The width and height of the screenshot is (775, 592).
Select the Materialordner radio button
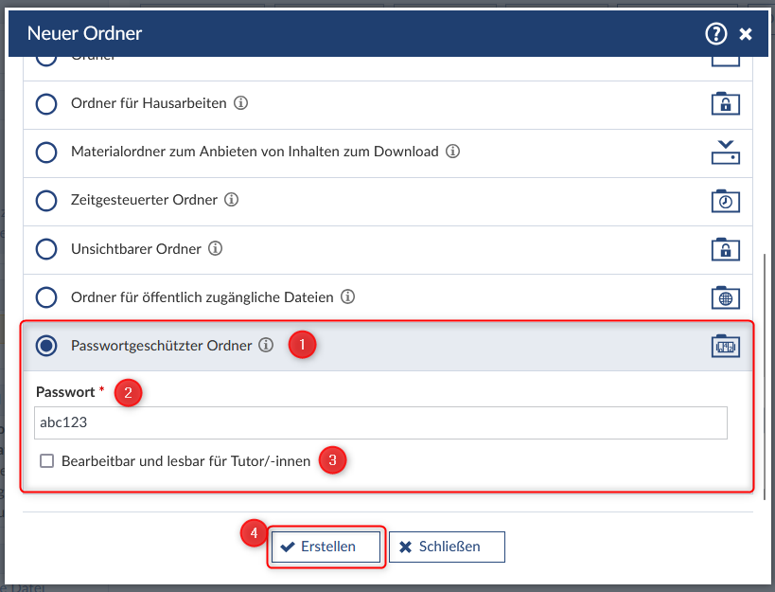[46, 152]
